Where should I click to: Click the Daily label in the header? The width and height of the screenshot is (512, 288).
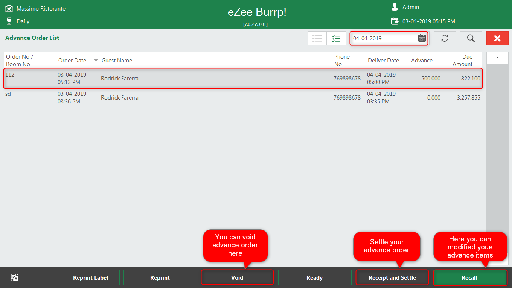[x=23, y=21]
